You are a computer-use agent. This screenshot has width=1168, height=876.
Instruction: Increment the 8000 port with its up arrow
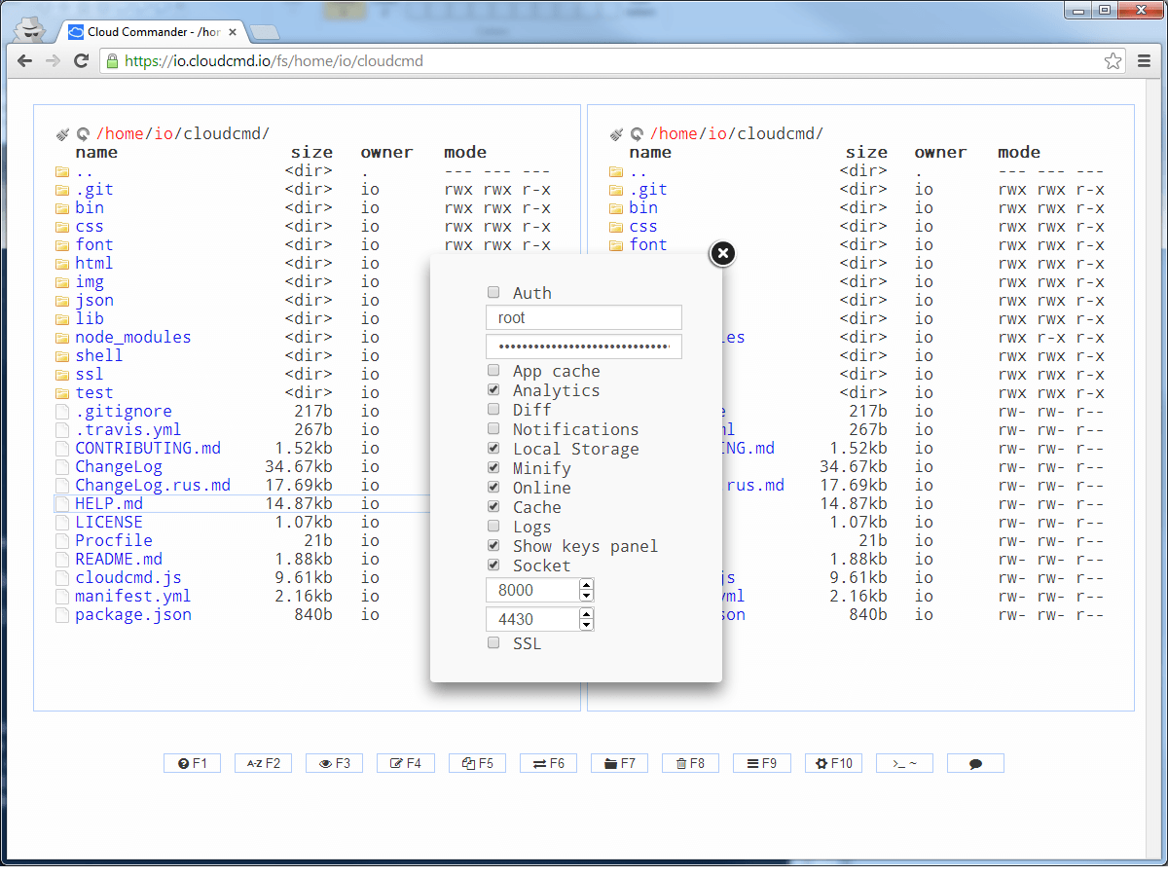585,584
